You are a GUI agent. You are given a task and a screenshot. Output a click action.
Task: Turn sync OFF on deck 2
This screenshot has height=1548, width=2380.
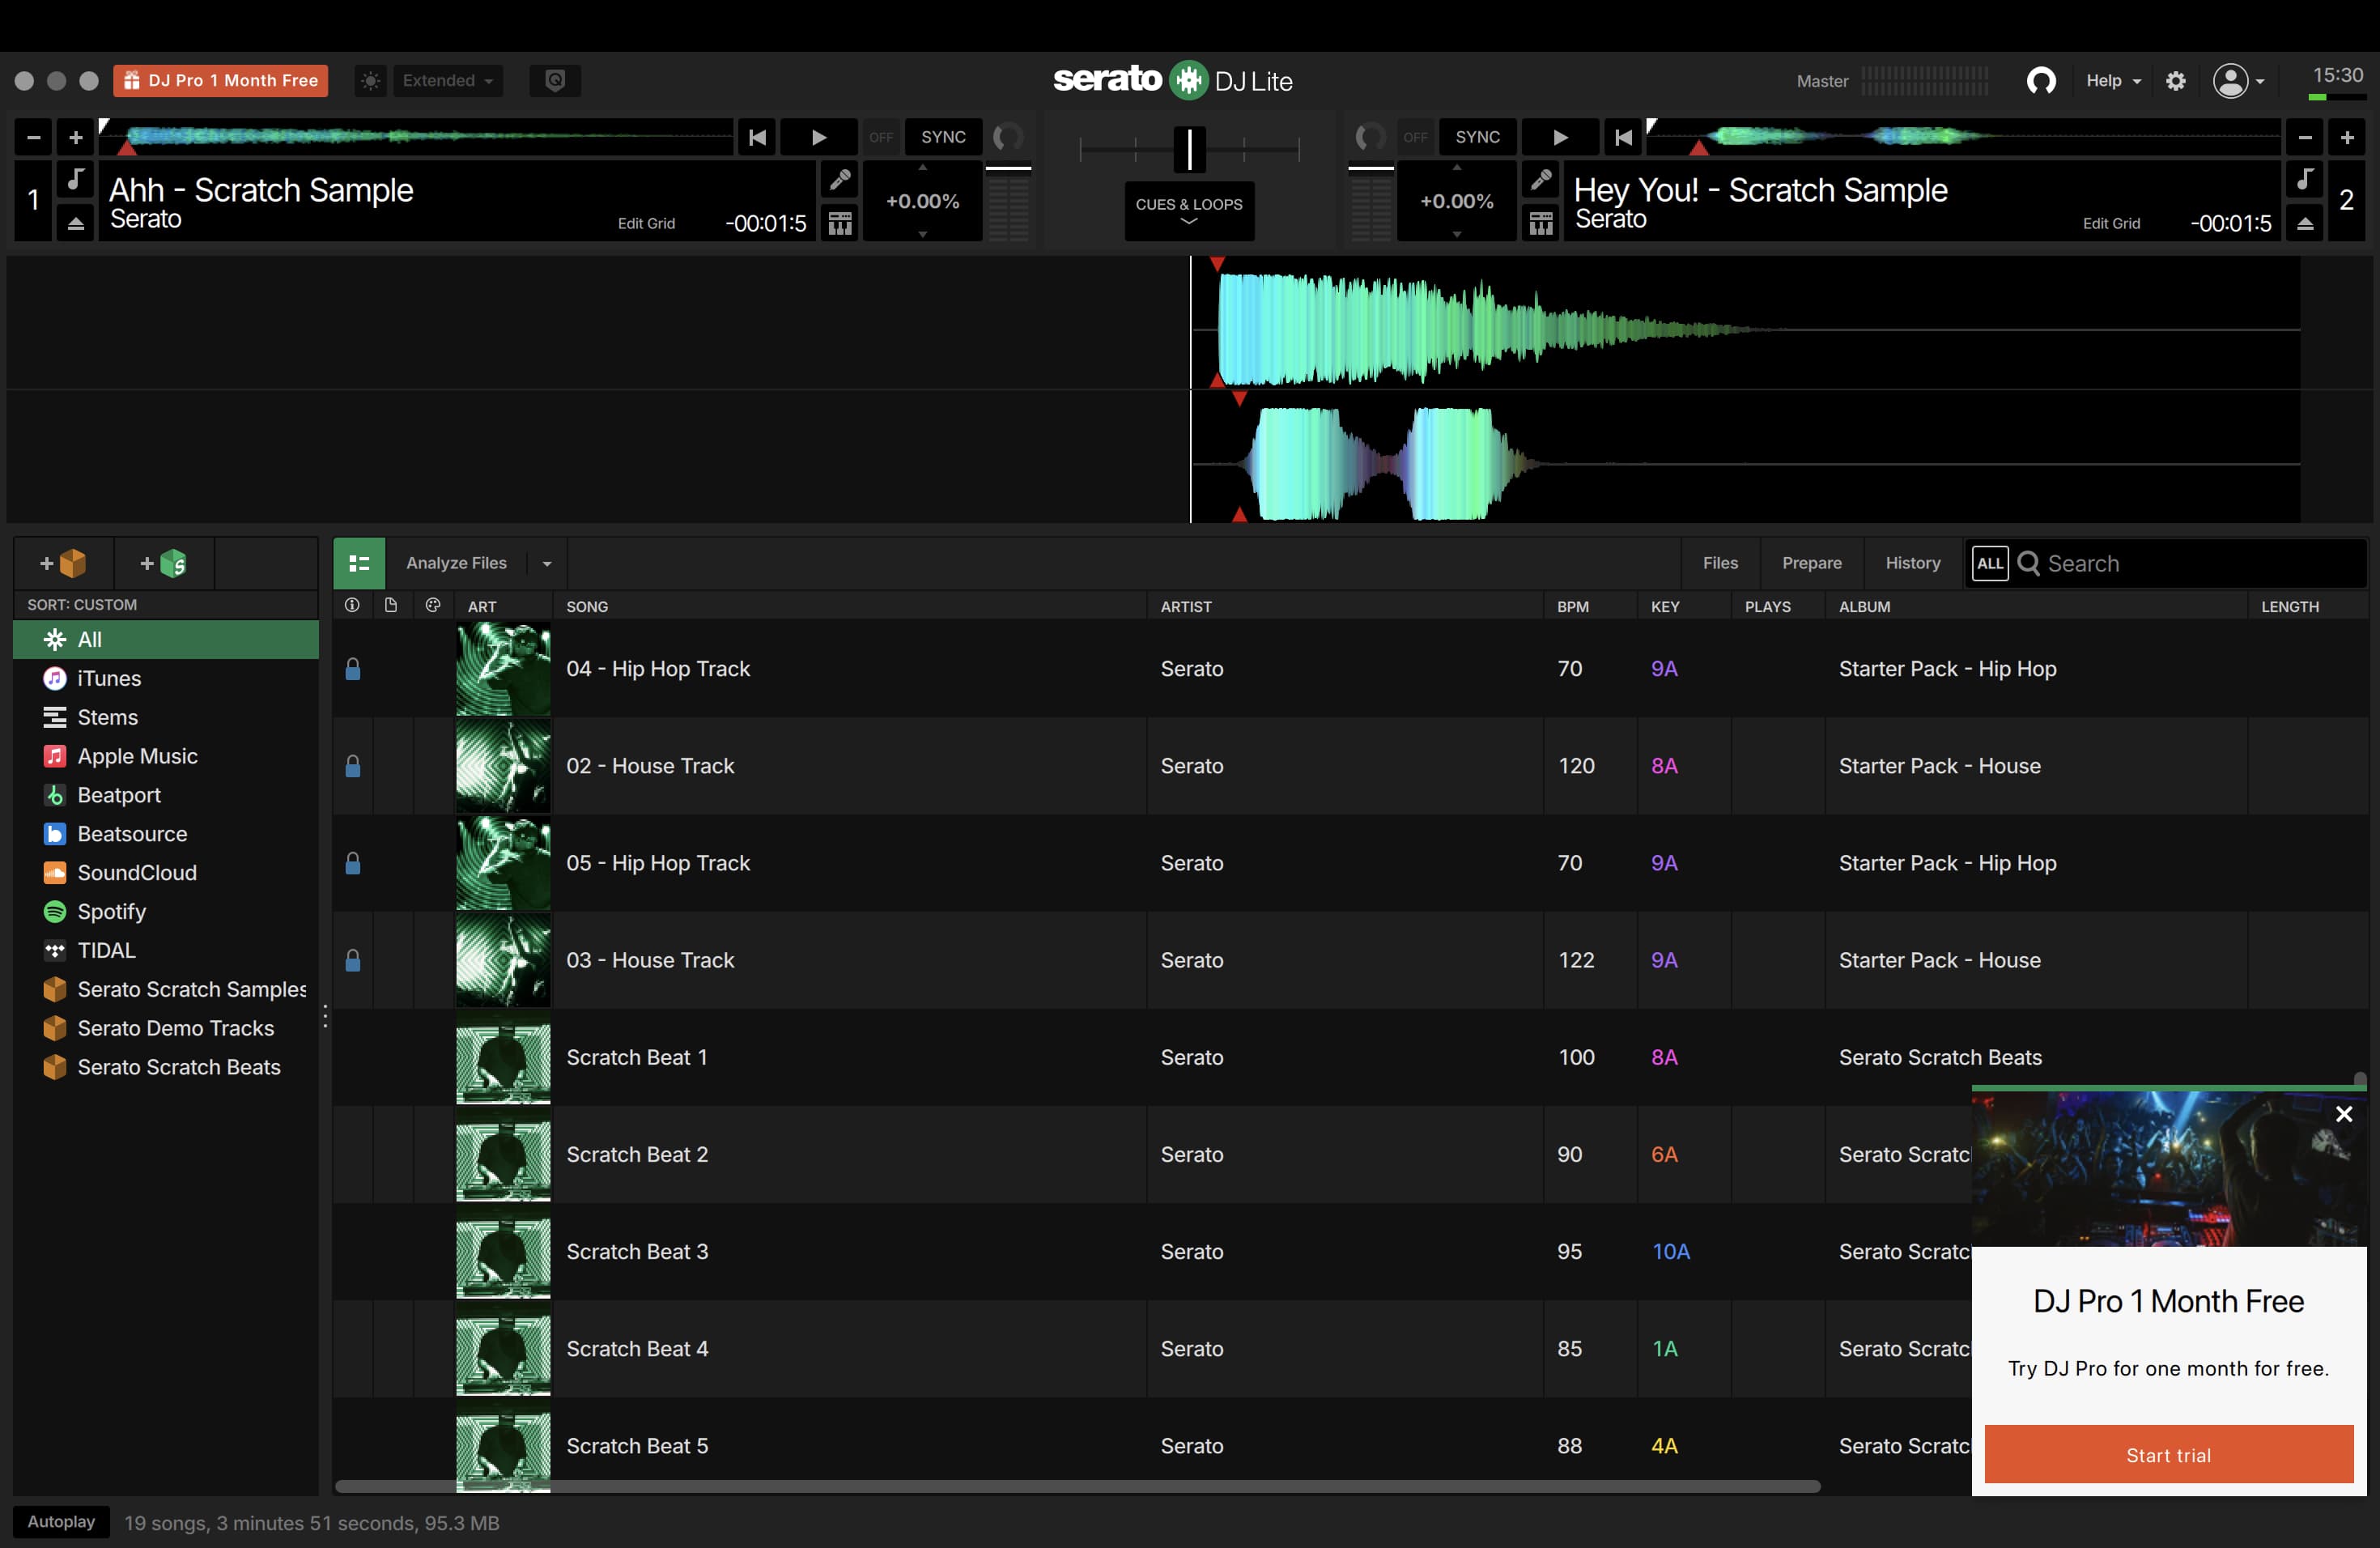(x=1415, y=137)
